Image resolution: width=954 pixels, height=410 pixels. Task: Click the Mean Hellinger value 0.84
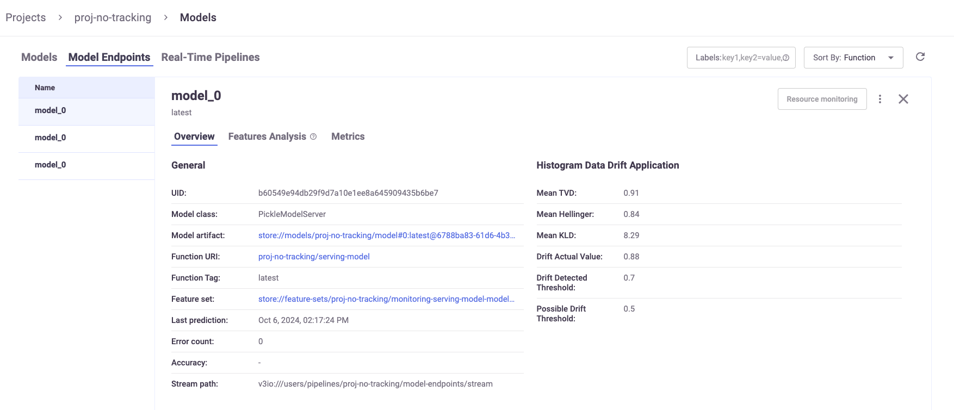[x=631, y=214]
